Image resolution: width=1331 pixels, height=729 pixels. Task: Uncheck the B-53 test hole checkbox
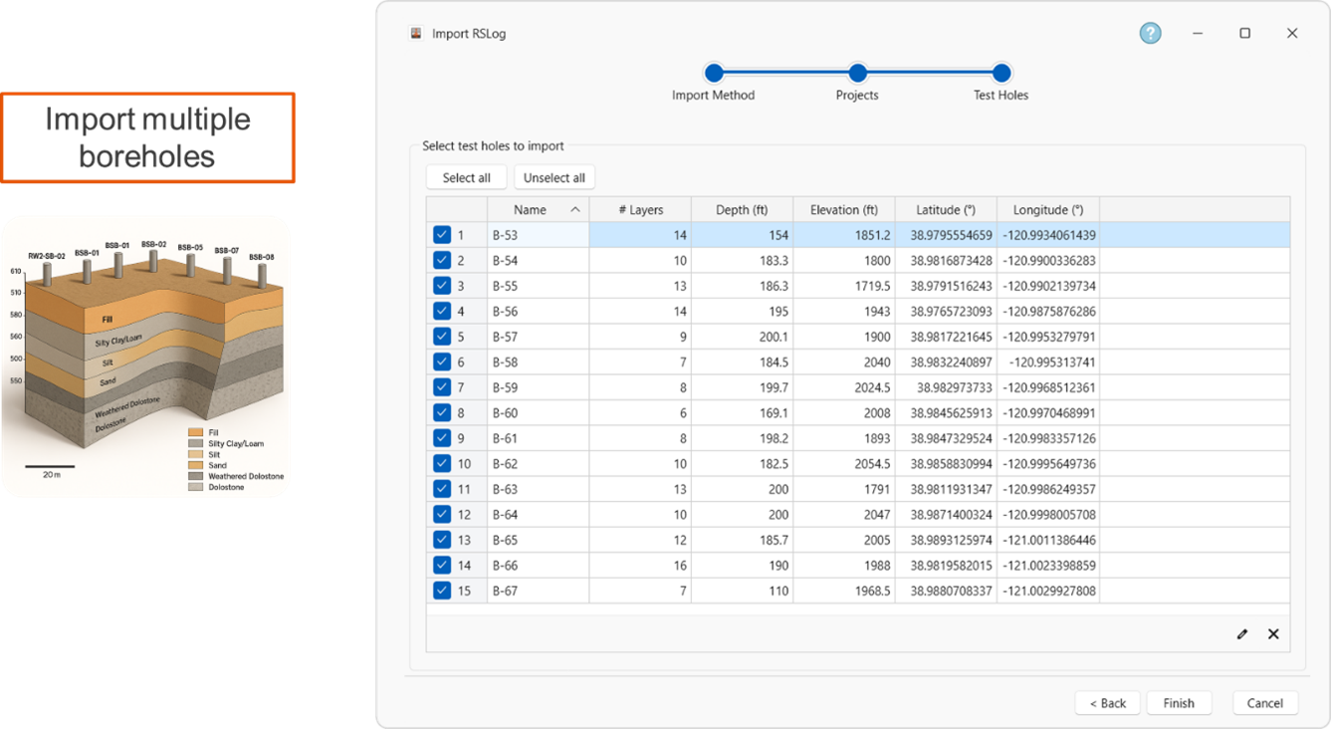(442, 234)
